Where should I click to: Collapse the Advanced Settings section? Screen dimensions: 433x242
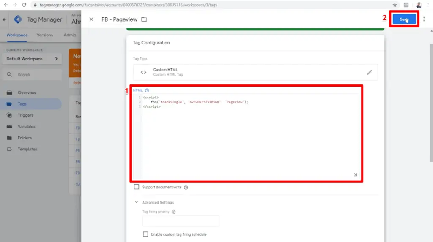click(137, 202)
